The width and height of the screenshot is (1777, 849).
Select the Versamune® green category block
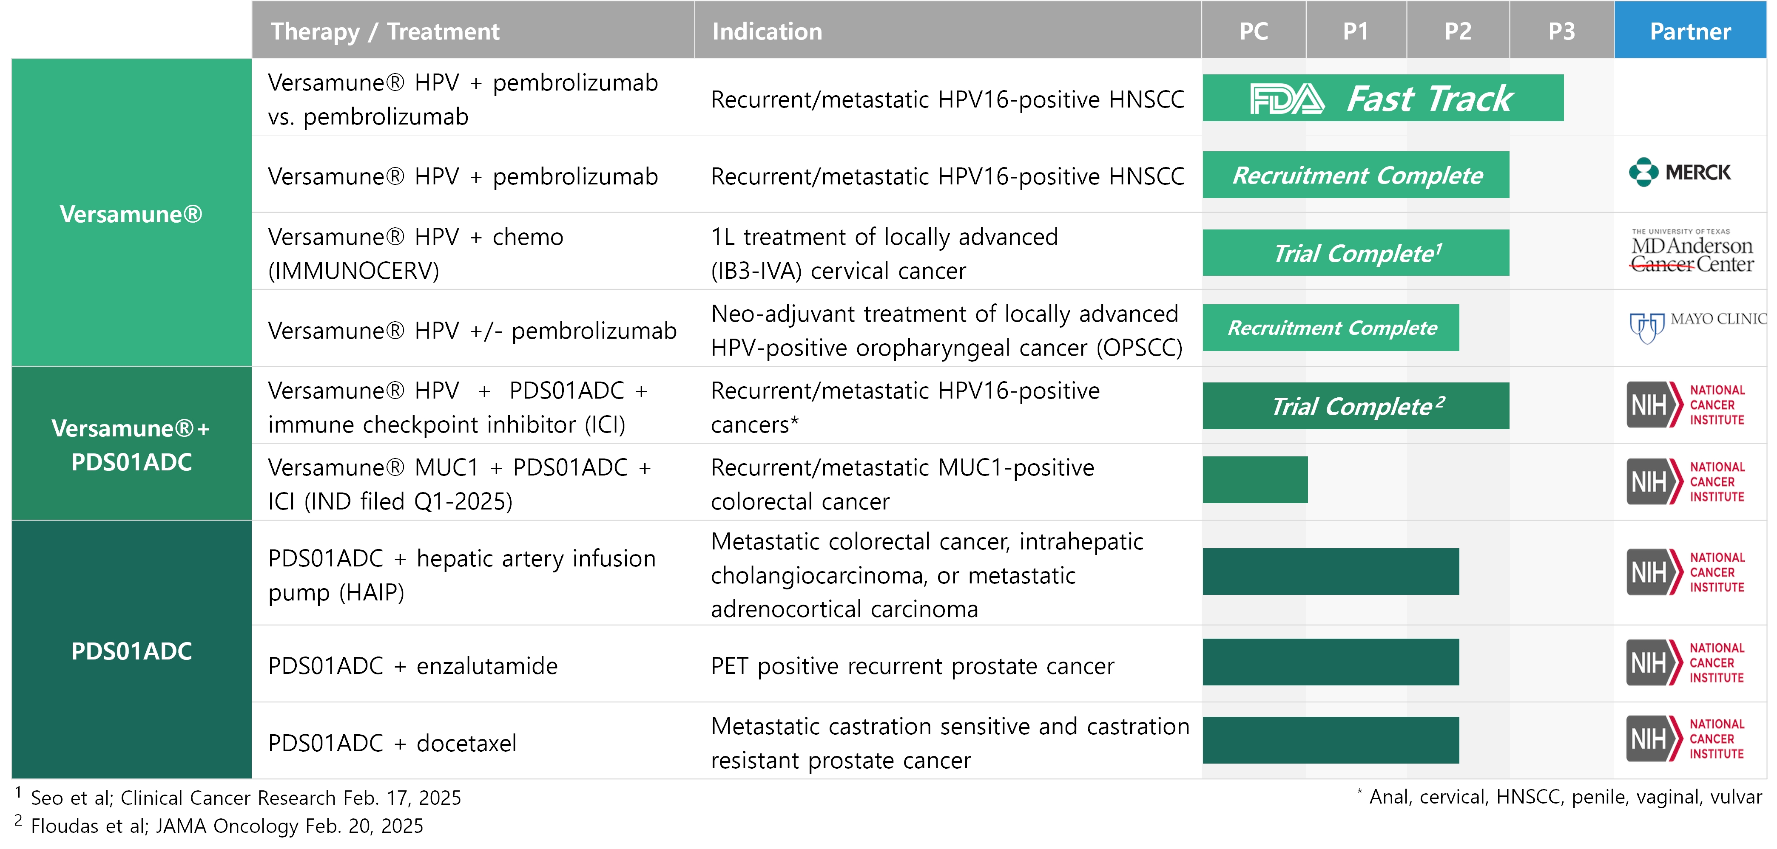[131, 213]
